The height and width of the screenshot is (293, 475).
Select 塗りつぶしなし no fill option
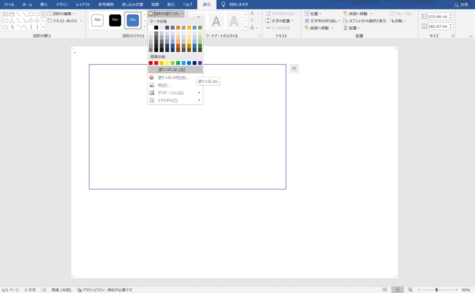(175, 70)
